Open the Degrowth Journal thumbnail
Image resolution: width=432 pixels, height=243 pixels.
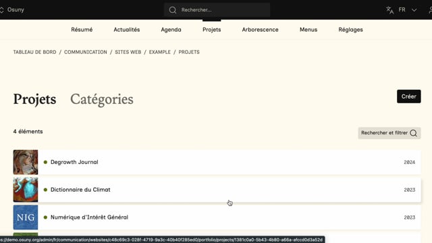[26, 162]
